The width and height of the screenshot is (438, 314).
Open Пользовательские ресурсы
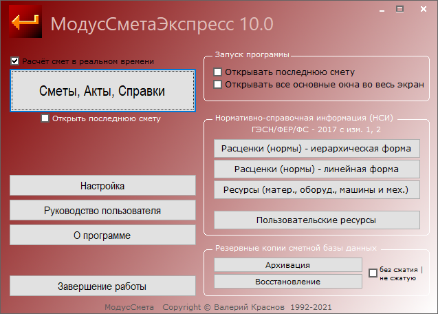[317, 220]
